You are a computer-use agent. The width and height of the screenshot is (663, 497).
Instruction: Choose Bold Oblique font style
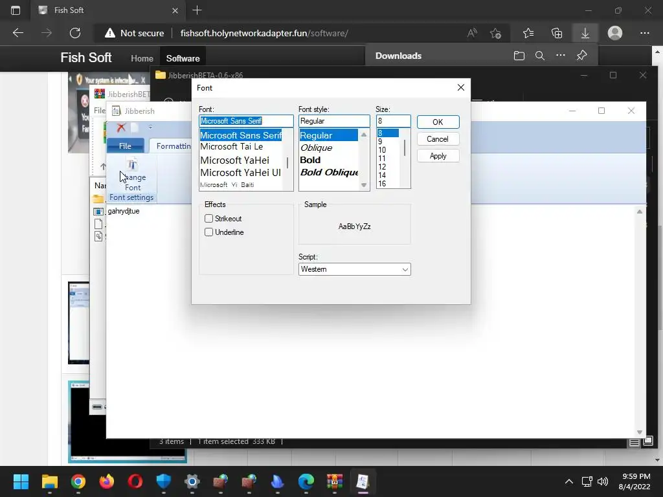point(330,172)
